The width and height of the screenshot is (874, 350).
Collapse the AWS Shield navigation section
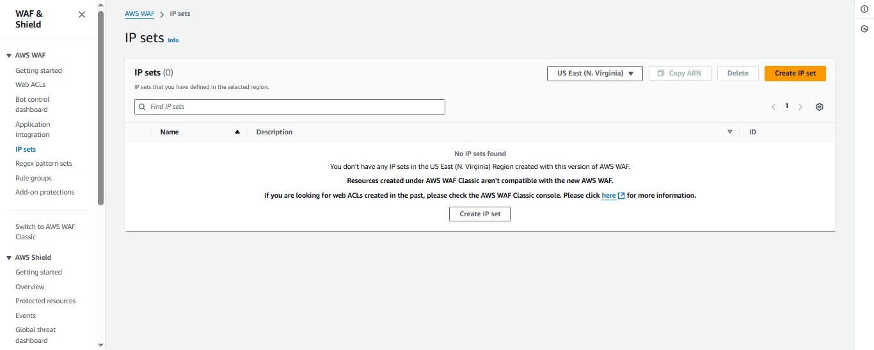[x=9, y=258]
